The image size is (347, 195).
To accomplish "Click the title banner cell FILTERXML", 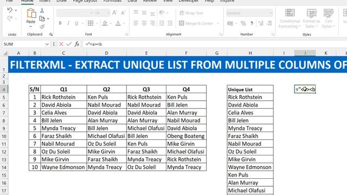I will 177,65.
